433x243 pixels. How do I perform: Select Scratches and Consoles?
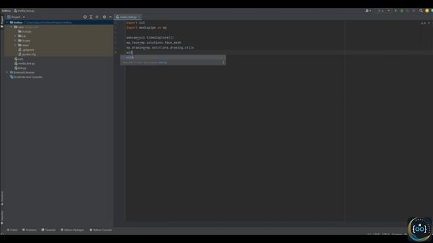tap(26, 77)
